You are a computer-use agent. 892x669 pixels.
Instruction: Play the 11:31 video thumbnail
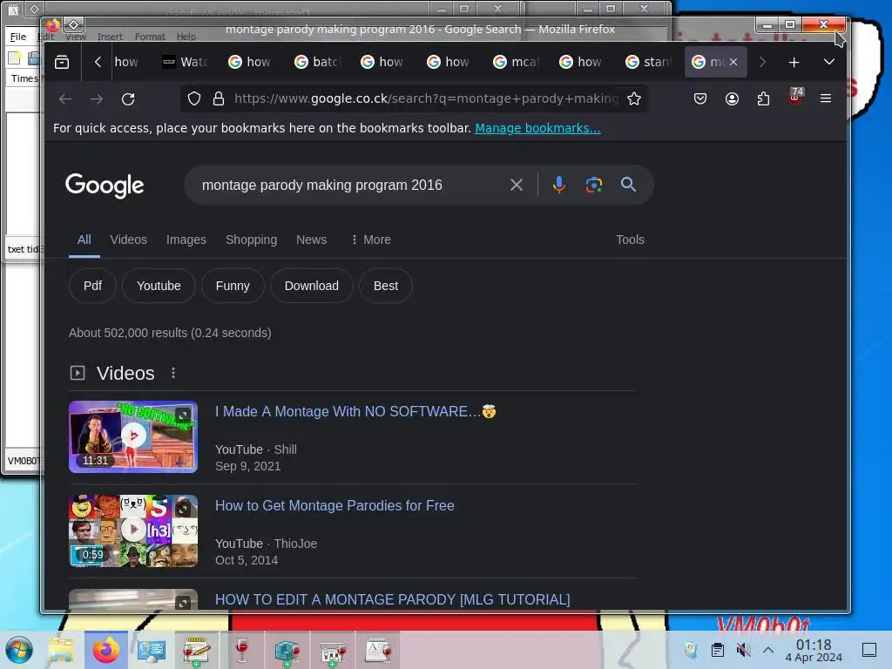point(133,437)
